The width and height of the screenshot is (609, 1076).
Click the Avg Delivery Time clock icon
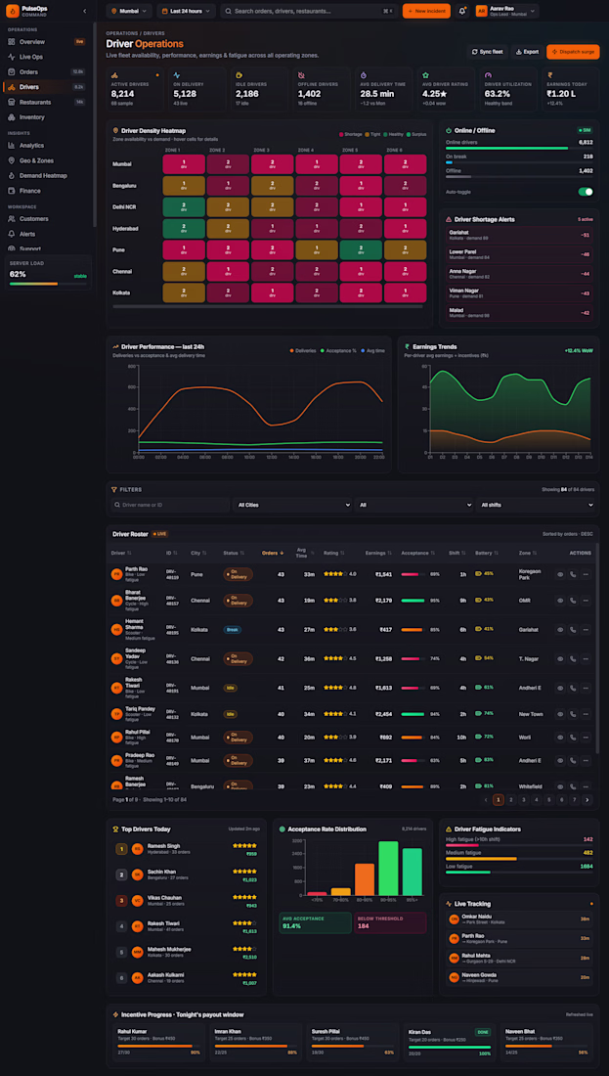(x=364, y=74)
